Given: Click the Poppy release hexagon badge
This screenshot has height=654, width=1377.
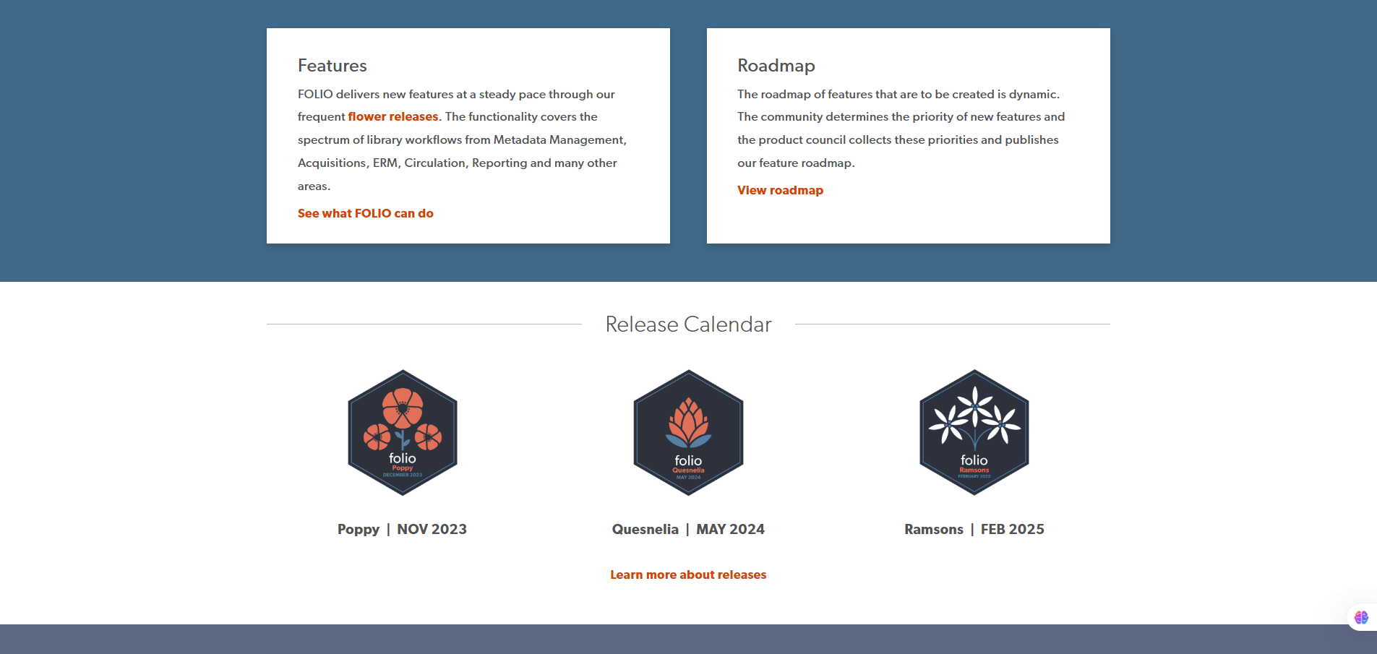Looking at the screenshot, I should (403, 433).
